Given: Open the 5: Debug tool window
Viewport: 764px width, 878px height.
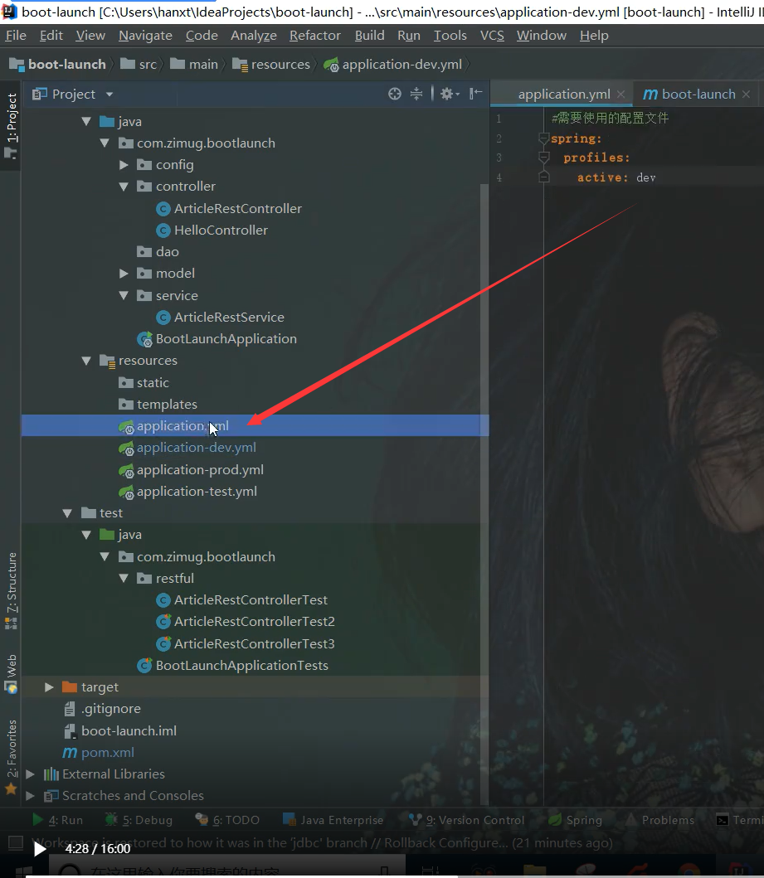Looking at the screenshot, I should [x=139, y=820].
